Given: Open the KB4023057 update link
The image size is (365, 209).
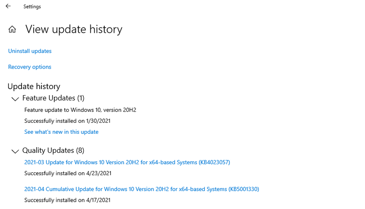Looking at the screenshot, I should click(x=127, y=162).
